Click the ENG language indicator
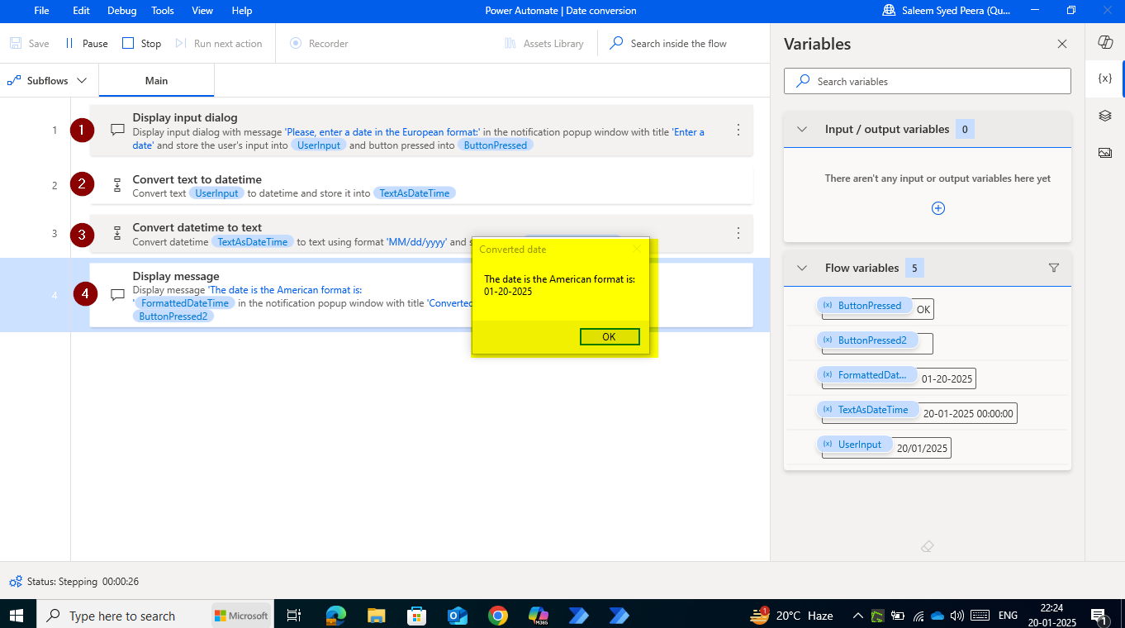The height and width of the screenshot is (628, 1125). 1008,616
